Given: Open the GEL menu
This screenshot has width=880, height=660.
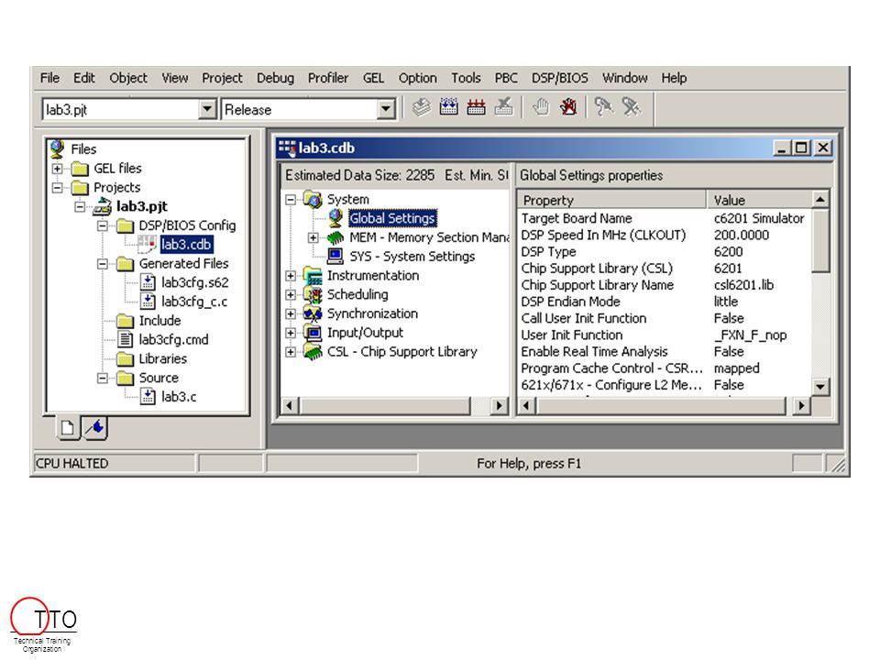Looking at the screenshot, I should (x=374, y=78).
